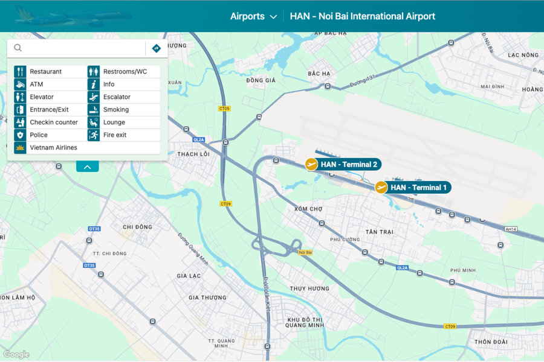Collapse the category panel with up chevron
Image resolution: width=544 pixels, height=362 pixels.
[x=88, y=167]
